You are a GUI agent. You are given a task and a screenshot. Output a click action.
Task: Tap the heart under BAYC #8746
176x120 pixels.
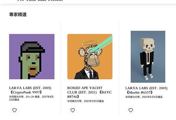[73, 110]
